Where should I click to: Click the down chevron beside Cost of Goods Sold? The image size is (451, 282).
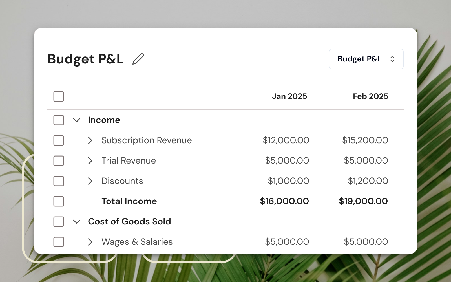[x=76, y=222]
